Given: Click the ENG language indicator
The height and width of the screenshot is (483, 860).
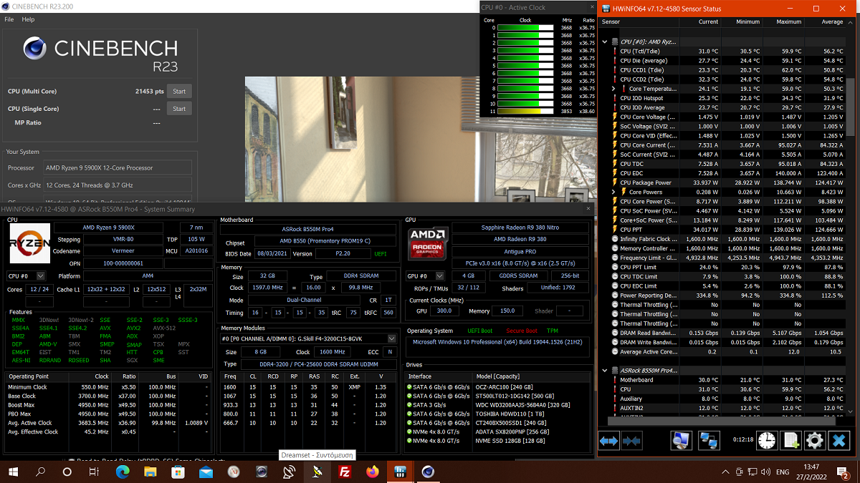Looking at the screenshot, I should pyautogui.click(x=783, y=472).
